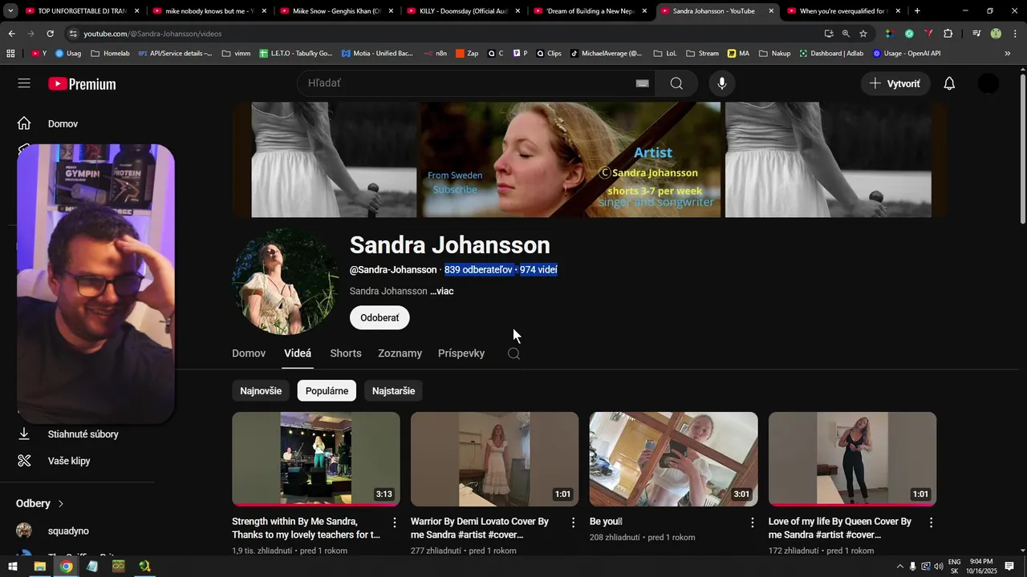The width and height of the screenshot is (1027, 577).
Task: Switch to KILLY - Doomsday browser tab
Action: tap(463, 11)
